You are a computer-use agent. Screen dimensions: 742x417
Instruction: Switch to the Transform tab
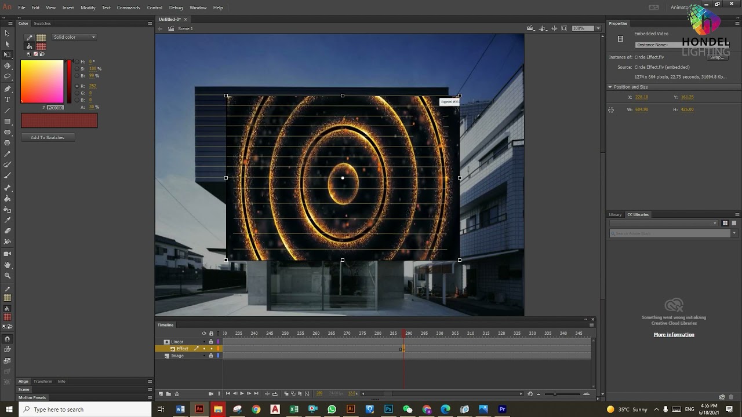(42, 382)
